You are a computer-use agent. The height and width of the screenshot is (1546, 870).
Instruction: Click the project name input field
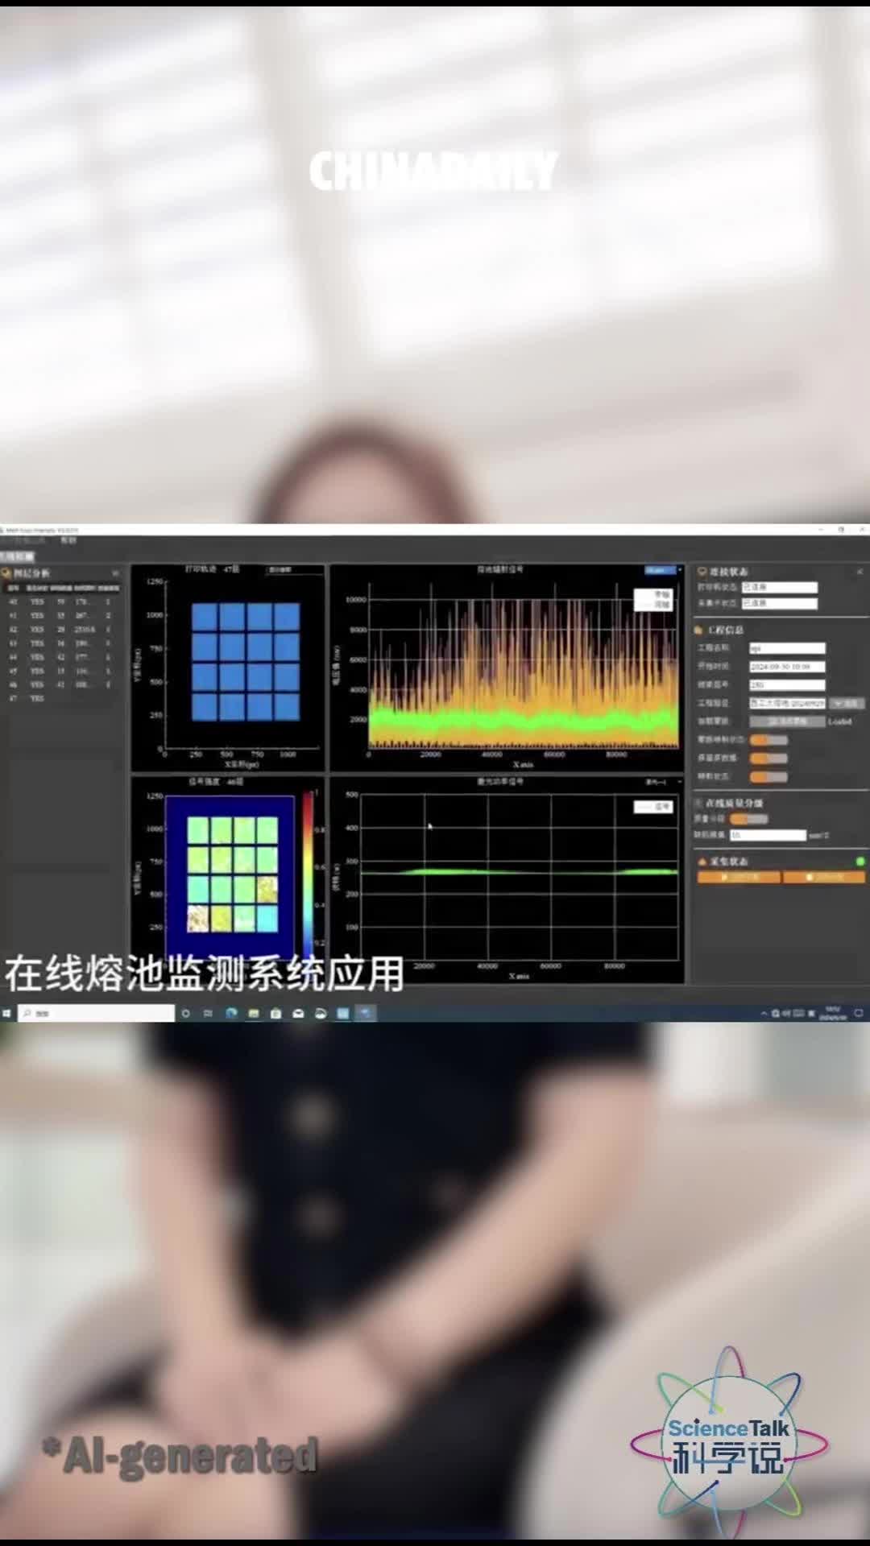(787, 647)
